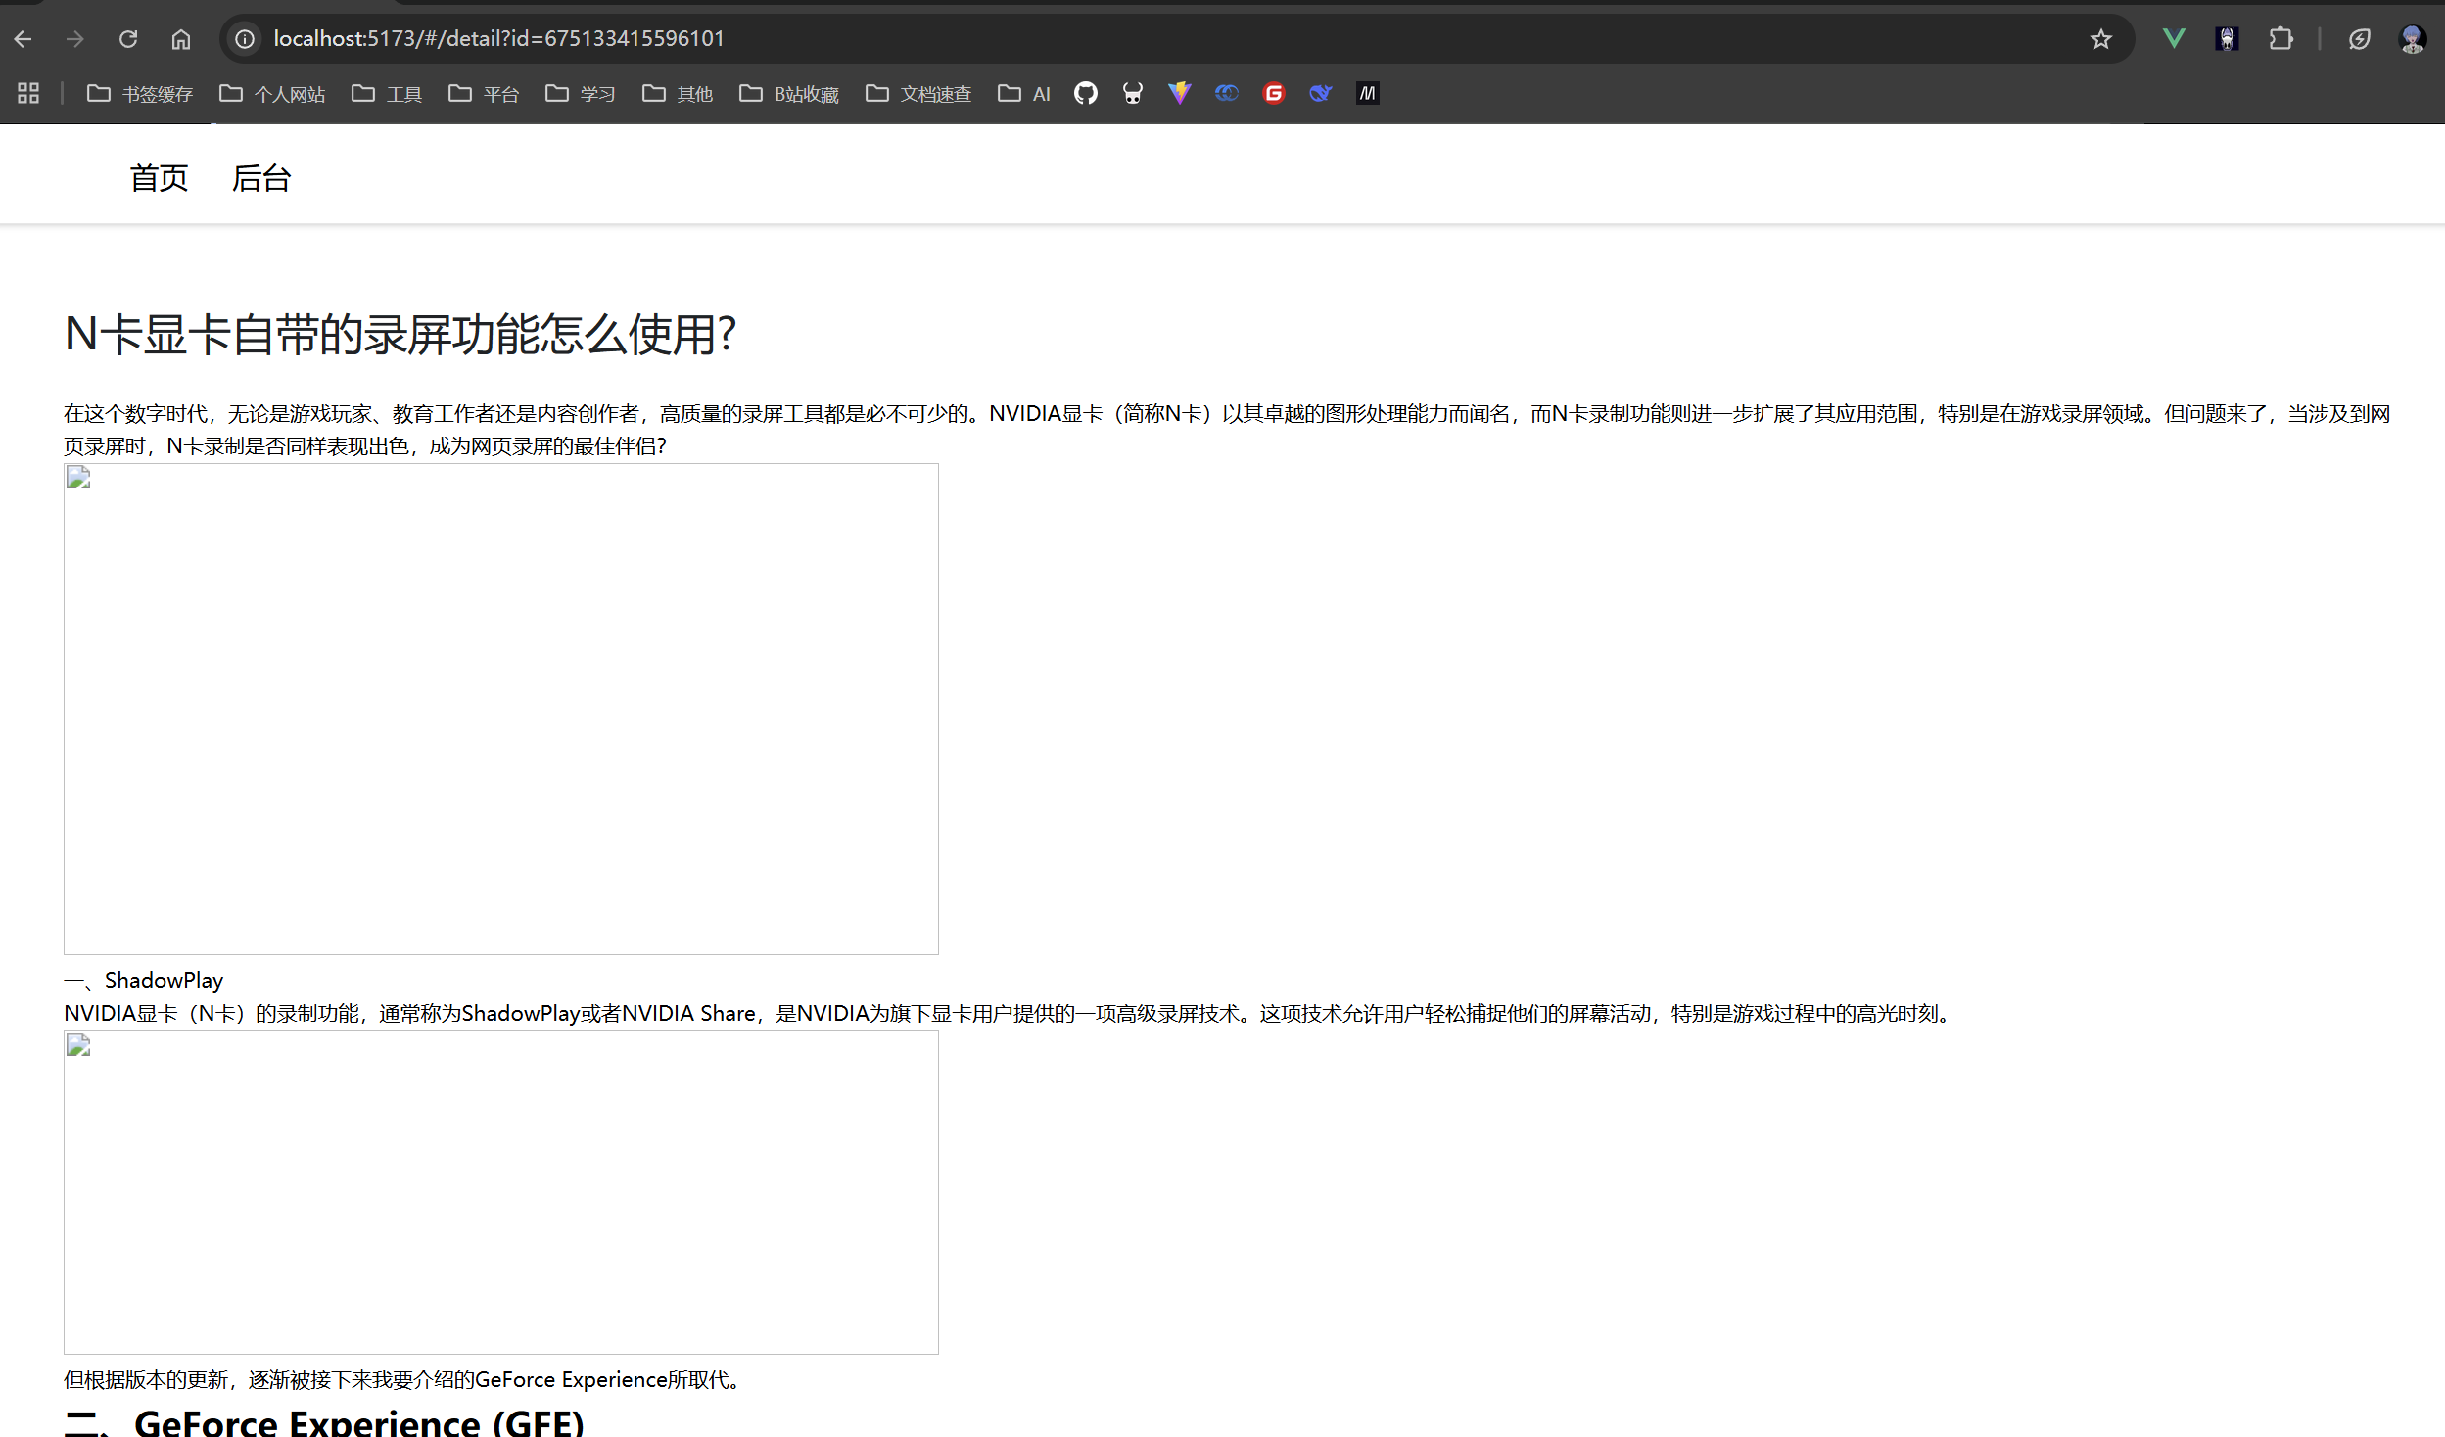View site information icon in address bar
Image resolution: width=2445 pixels, height=1437 pixels.
tap(245, 39)
